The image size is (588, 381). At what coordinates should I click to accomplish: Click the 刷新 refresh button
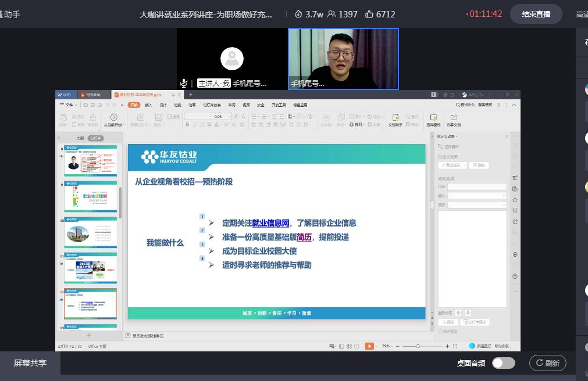[547, 363]
